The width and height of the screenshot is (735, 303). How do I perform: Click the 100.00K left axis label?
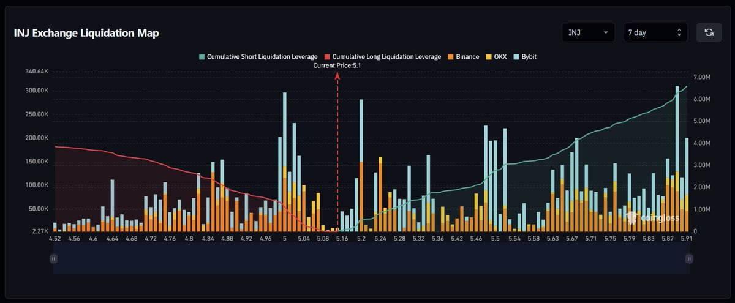37,185
